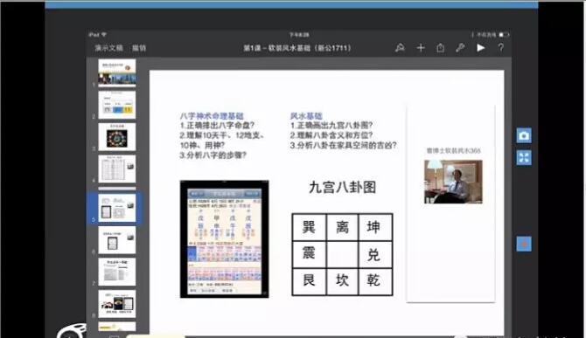This screenshot has width=586, height=338.
Task: Select slide 7 thumbnail
Action: [x=117, y=272]
